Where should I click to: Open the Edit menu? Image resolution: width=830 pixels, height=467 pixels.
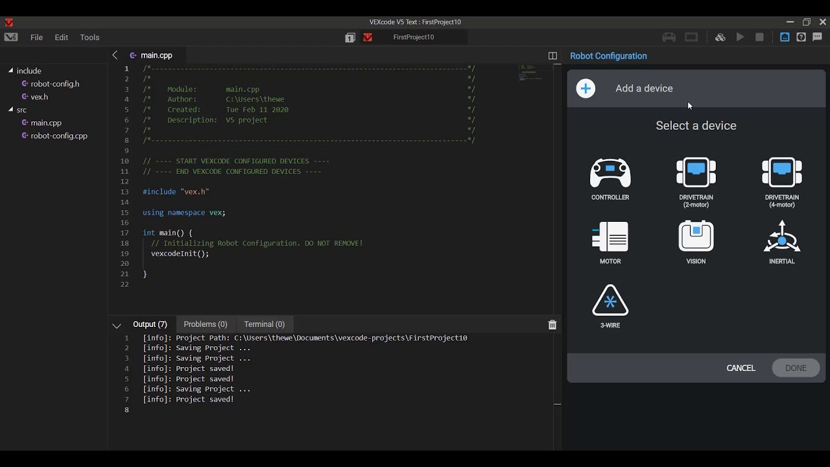click(x=62, y=38)
